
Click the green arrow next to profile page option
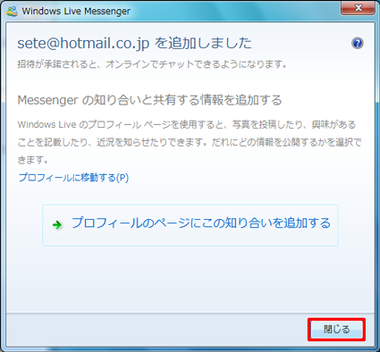[x=57, y=225]
